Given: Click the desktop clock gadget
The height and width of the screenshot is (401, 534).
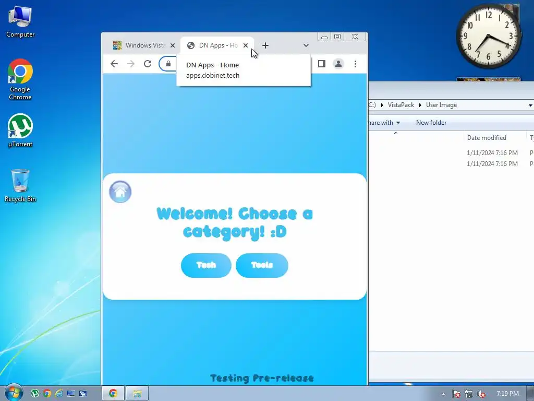Looking at the screenshot, I should pos(488,36).
